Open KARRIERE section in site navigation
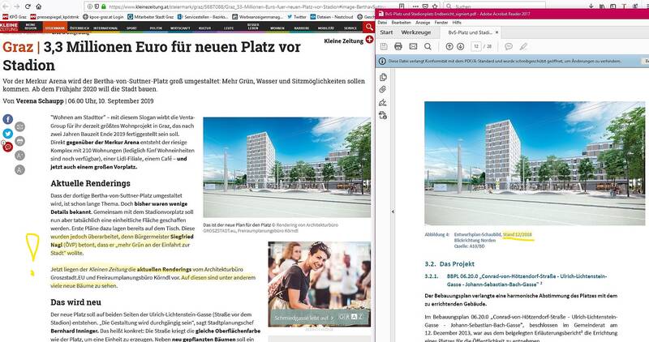This screenshot has width=649, height=342. point(302,28)
